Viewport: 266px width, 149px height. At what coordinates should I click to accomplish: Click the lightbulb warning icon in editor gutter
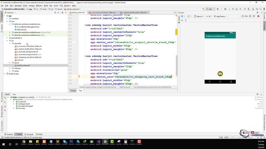pyautogui.click(x=79, y=76)
